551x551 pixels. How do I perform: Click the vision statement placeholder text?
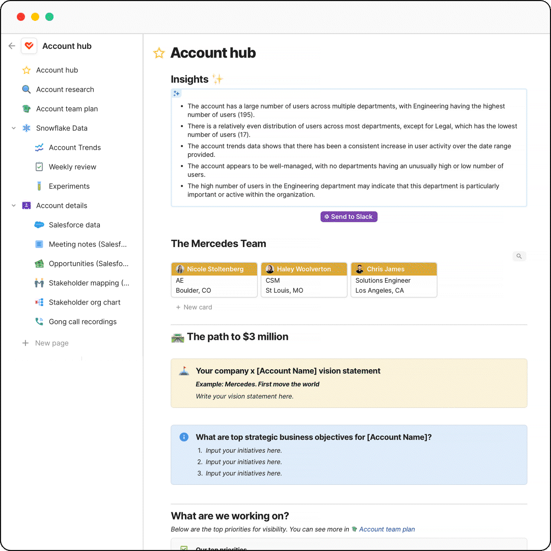[x=244, y=396]
